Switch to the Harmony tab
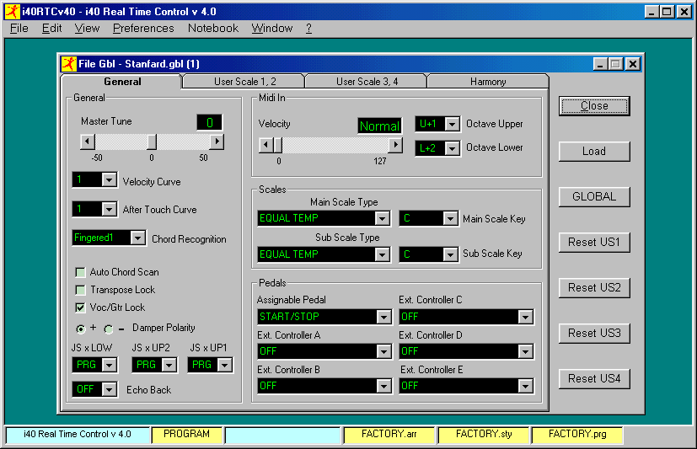Viewport: 697px width, 449px height. click(488, 82)
